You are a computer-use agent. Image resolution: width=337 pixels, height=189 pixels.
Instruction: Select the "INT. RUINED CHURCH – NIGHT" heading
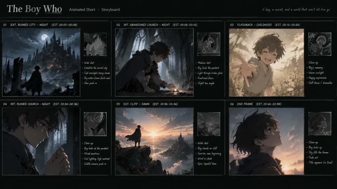click(30, 104)
